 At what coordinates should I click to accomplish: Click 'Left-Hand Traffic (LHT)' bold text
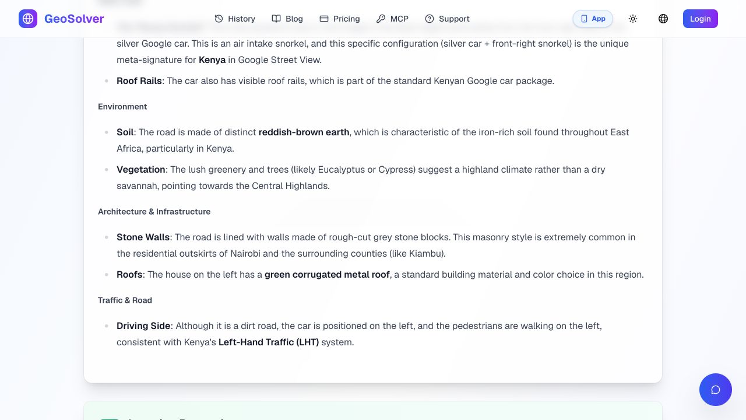point(269,342)
